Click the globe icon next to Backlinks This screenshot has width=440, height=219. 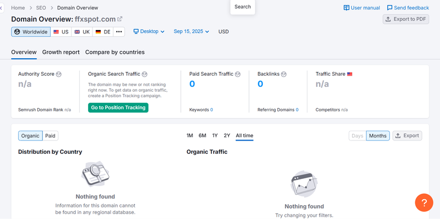click(x=284, y=74)
